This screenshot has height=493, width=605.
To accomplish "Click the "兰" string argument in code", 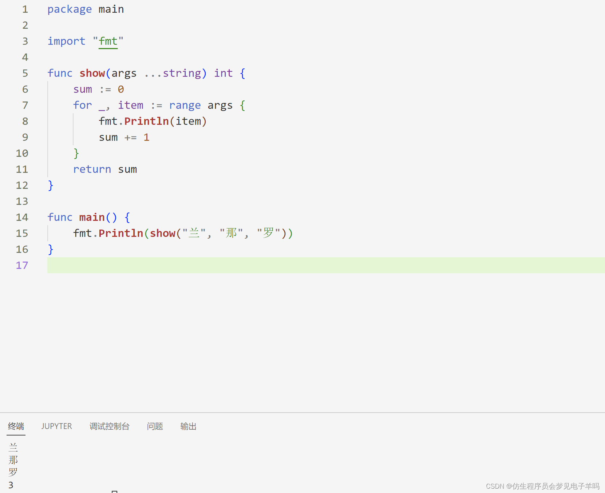I will pyautogui.click(x=194, y=233).
